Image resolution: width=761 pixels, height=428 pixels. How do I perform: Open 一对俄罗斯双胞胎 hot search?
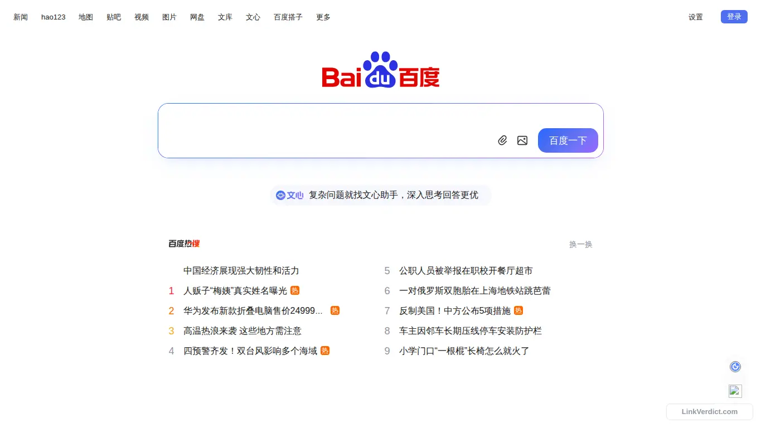pyautogui.click(x=475, y=291)
